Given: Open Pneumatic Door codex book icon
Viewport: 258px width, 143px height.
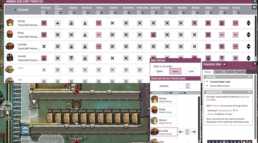Looking at the screenshot, I should tap(224, 64).
